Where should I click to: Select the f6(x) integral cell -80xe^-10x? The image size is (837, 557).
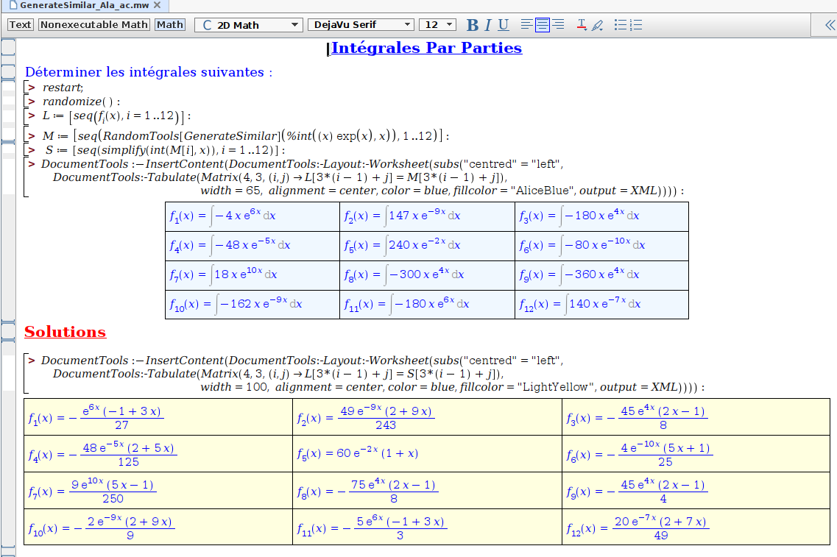coord(601,246)
